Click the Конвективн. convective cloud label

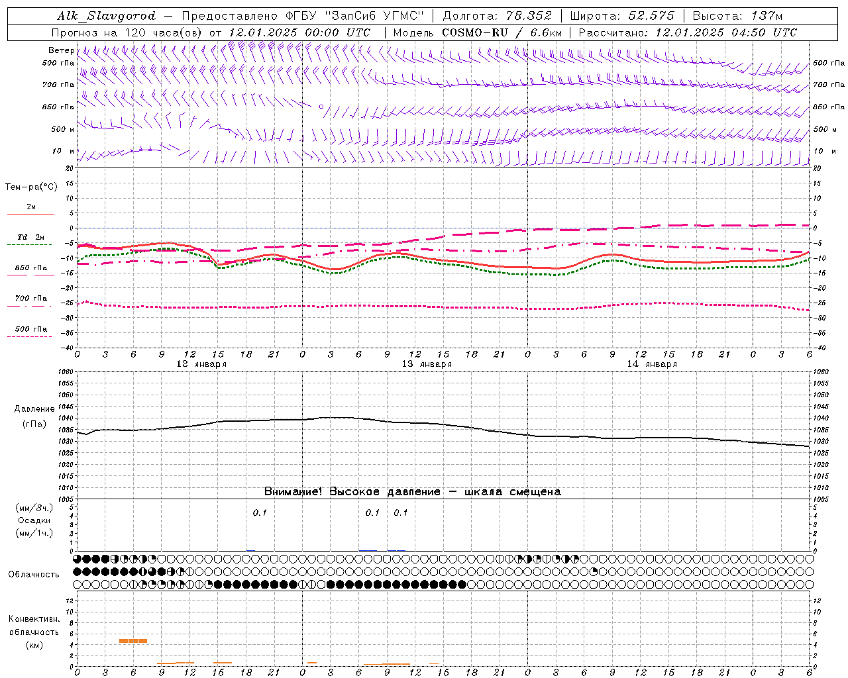point(34,618)
